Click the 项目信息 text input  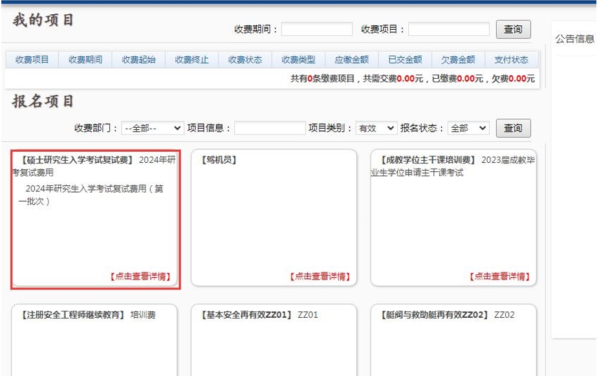[x=270, y=128]
